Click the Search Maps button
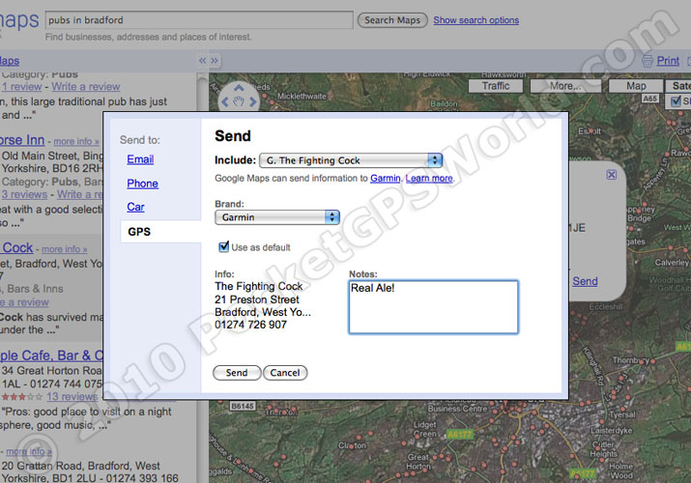The image size is (691, 483). pyautogui.click(x=392, y=20)
